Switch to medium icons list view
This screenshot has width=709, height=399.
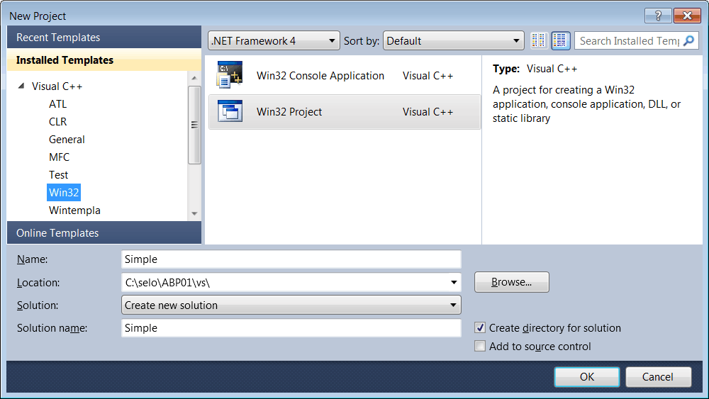point(560,40)
